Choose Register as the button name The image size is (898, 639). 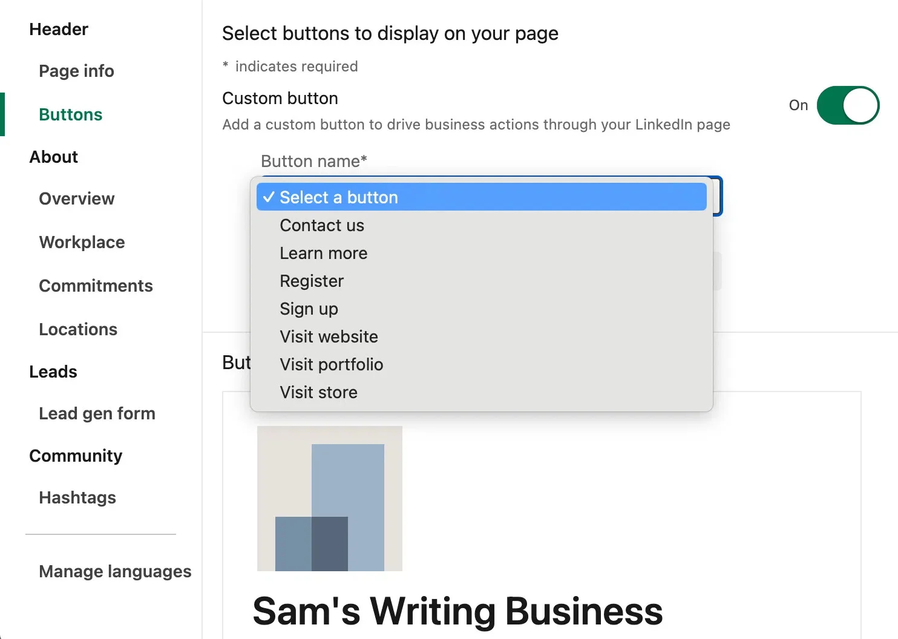(x=312, y=281)
